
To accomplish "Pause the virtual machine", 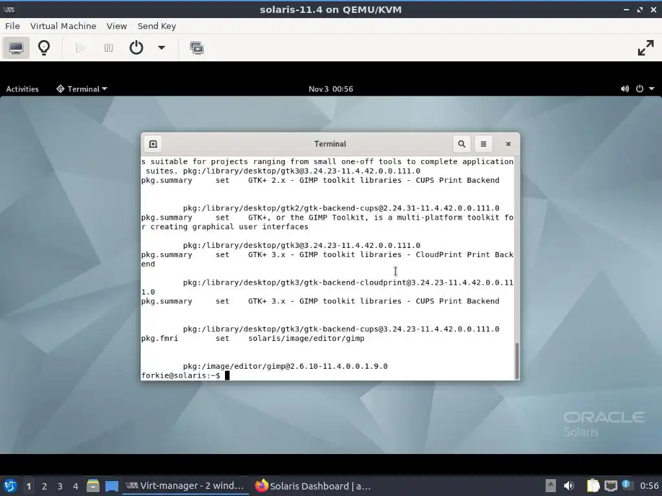I will pos(109,48).
